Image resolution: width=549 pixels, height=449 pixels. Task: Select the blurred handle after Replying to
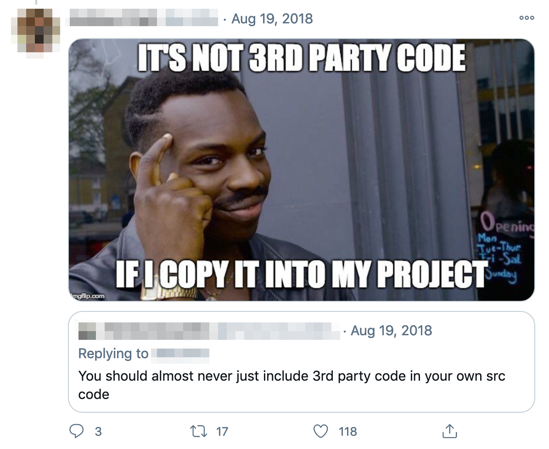[180, 354]
